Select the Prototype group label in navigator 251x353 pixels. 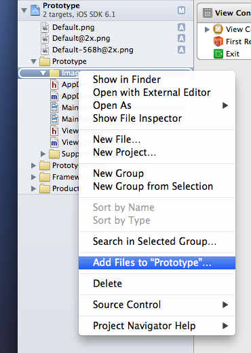pos(69,61)
